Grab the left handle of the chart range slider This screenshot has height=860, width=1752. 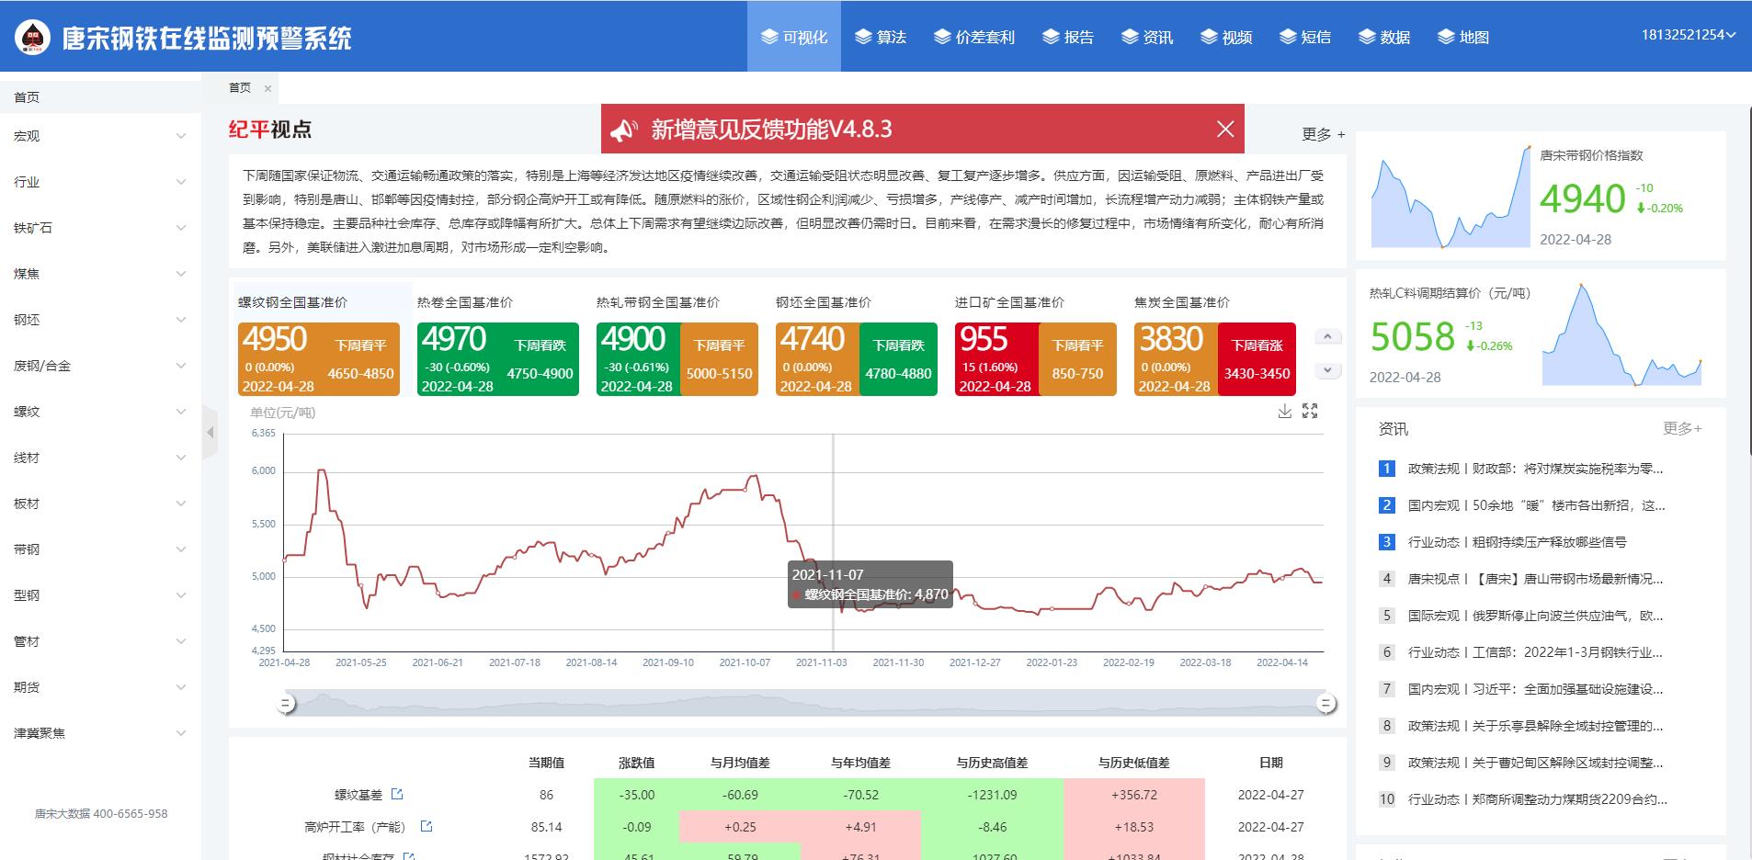point(287,704)
